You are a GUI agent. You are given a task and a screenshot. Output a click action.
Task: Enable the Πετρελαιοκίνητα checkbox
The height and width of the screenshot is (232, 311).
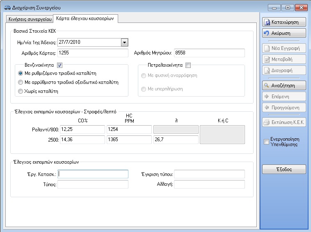click(x=188, y=65)
